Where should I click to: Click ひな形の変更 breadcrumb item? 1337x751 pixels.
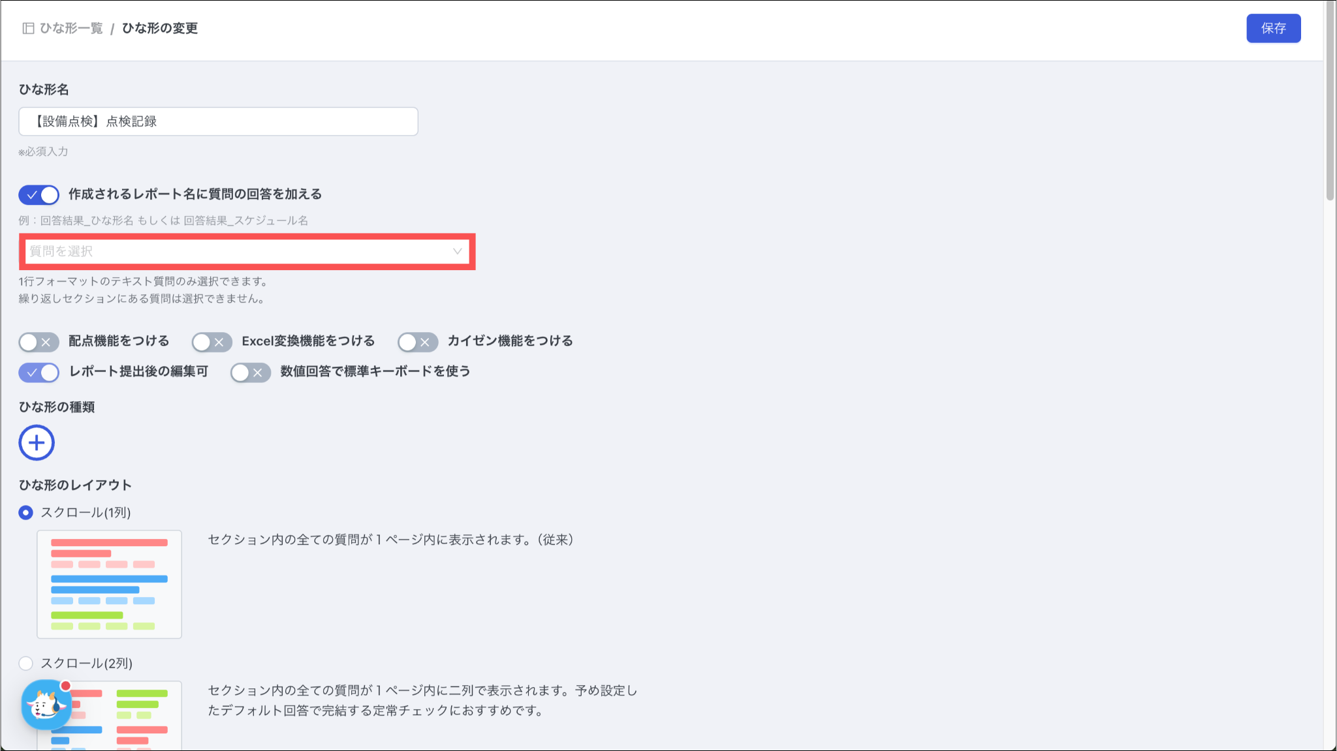160,28
